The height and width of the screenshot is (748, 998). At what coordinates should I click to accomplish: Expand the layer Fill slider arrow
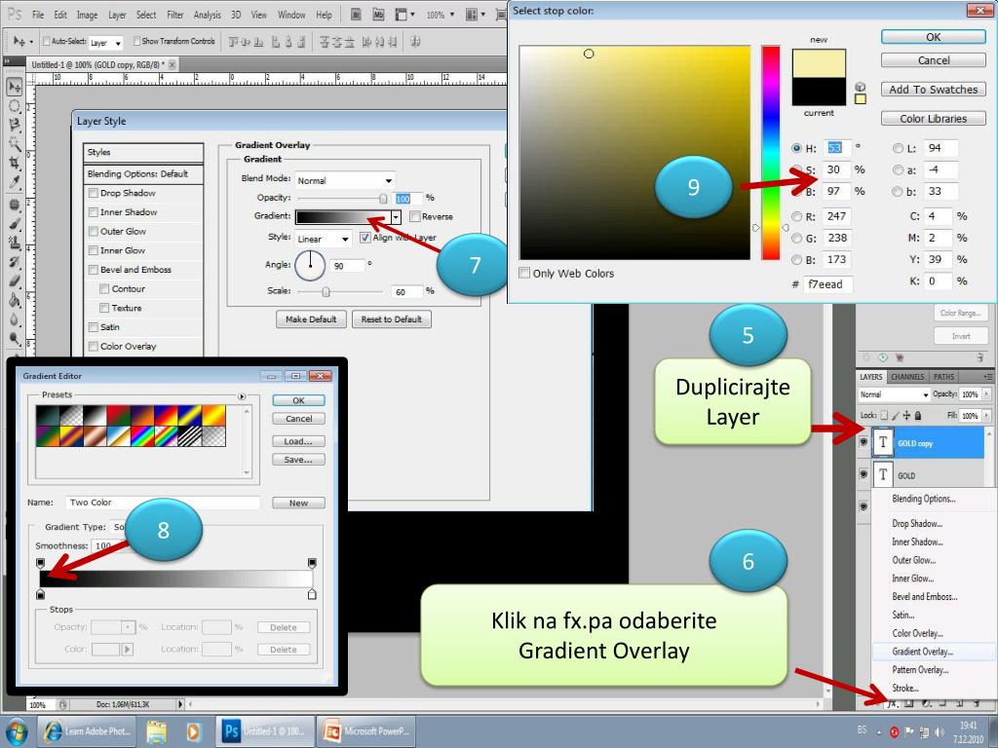pyautogui.click(x=986, y=415)
